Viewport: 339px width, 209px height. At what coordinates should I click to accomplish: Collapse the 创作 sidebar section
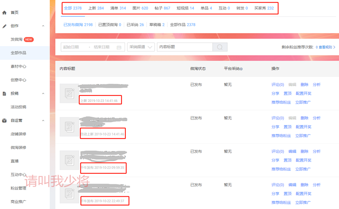point(43,26)
